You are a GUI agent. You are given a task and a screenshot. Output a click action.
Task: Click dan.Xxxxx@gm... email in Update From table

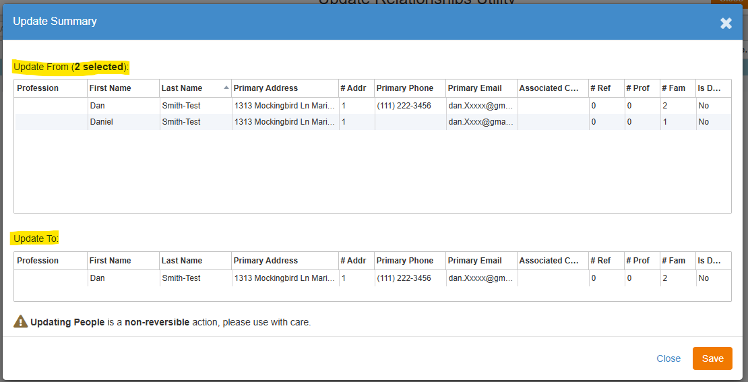[x=481, y=106]
